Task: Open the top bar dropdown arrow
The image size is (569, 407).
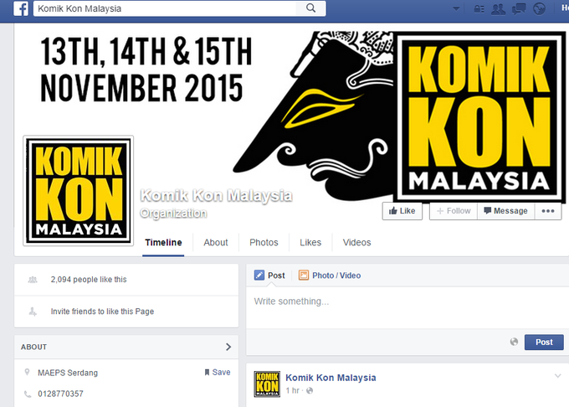Action: (x=457, y=8)
